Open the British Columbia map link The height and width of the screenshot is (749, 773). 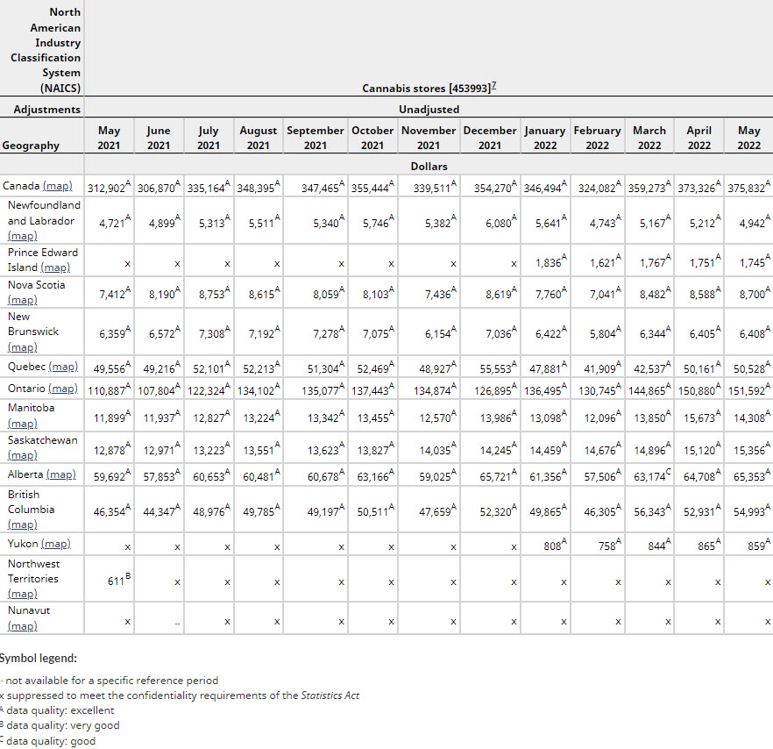click(x=22, y=524)
